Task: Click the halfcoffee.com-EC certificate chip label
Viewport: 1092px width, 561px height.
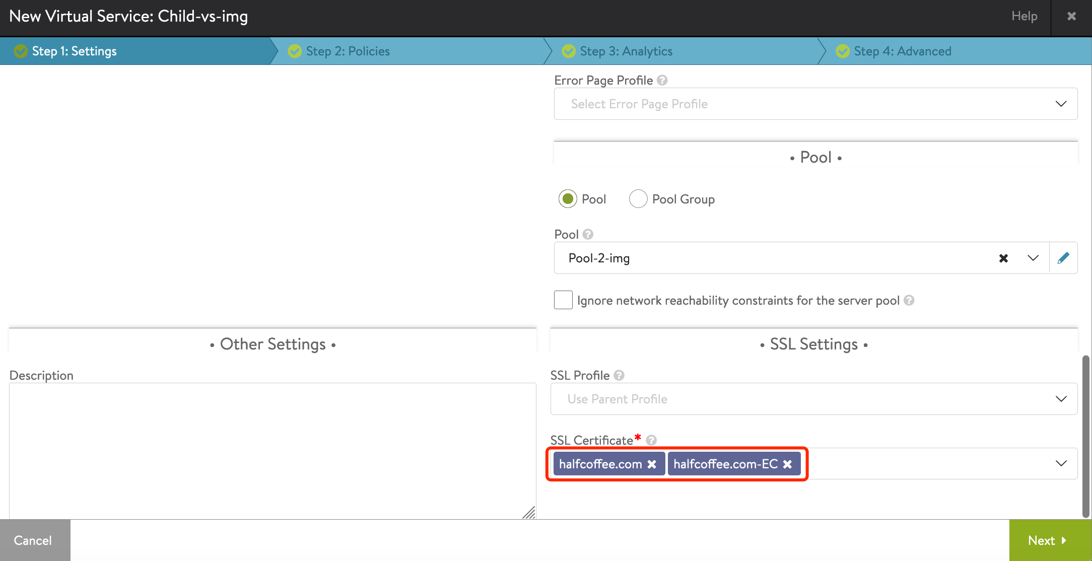Action: point(726,464)
